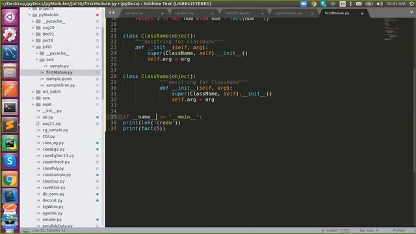Click the Sublime Text dock icon
Image resolution: width=416 pixels, height=234 pixels.
(10, 125)
